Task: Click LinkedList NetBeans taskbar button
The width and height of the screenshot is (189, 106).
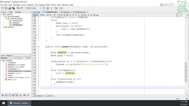Action: (x=19, y=103)
